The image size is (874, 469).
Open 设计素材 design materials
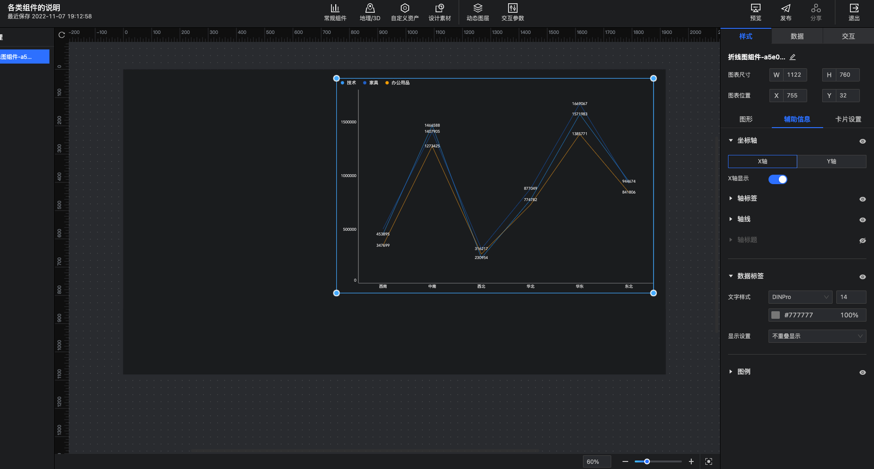[439, 12]
